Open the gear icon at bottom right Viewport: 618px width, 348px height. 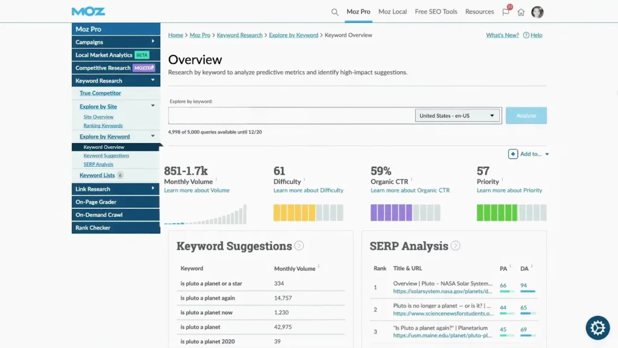click(x=597, y=327)
